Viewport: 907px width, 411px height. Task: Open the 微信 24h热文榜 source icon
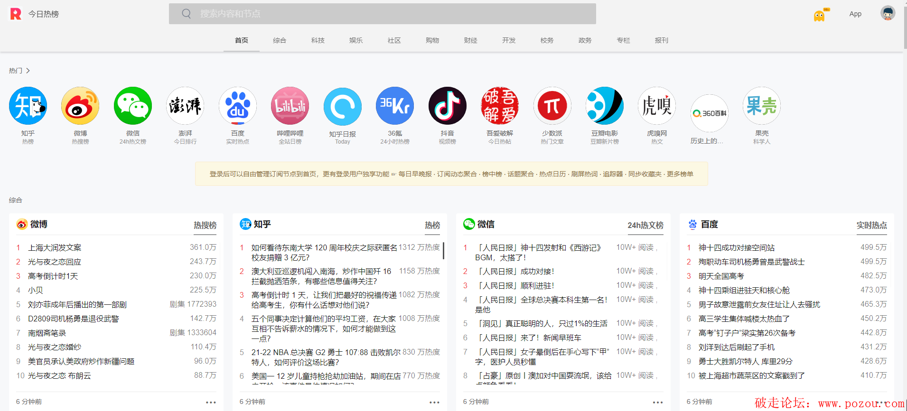[133, 106]
